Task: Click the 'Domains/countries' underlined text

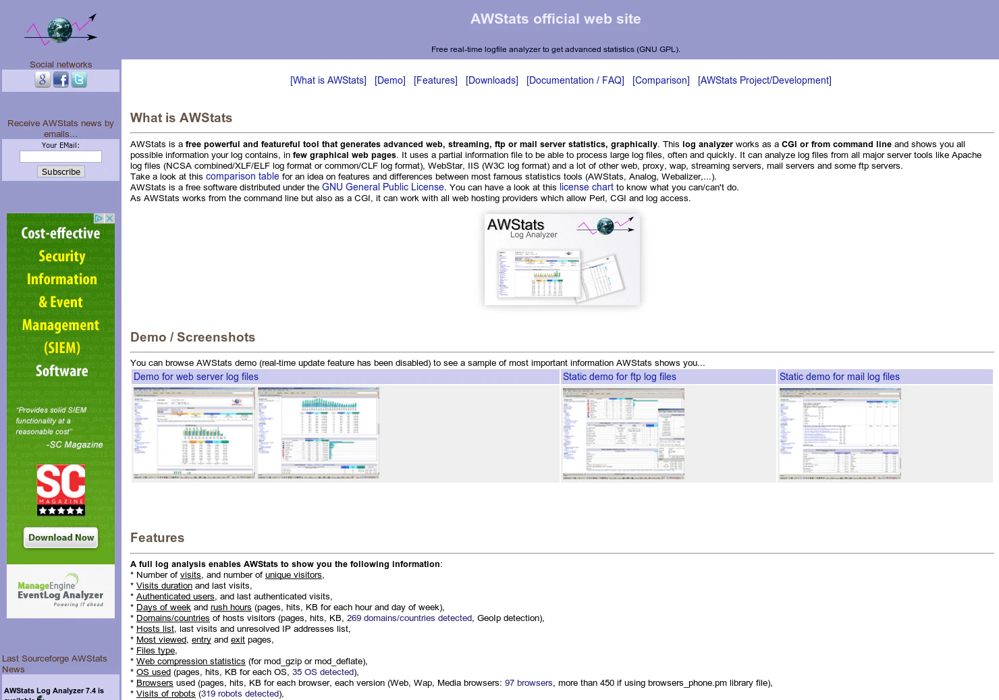Action: point(173,618)
